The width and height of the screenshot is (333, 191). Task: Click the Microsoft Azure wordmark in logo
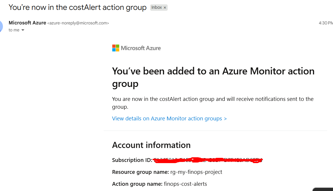click(x=141, y=48)
